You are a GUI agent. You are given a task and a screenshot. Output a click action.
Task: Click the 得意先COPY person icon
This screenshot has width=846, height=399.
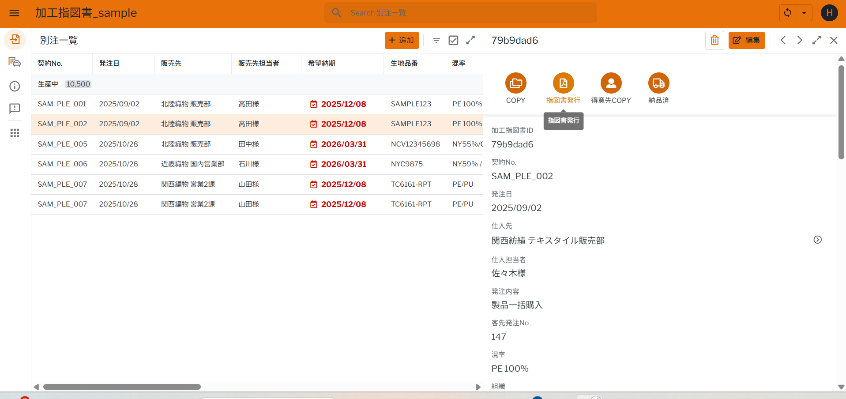pyautogui.click(x=611, y=83)
